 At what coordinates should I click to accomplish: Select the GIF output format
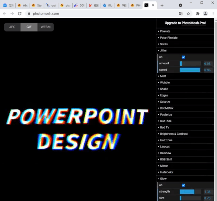(29, 27)
